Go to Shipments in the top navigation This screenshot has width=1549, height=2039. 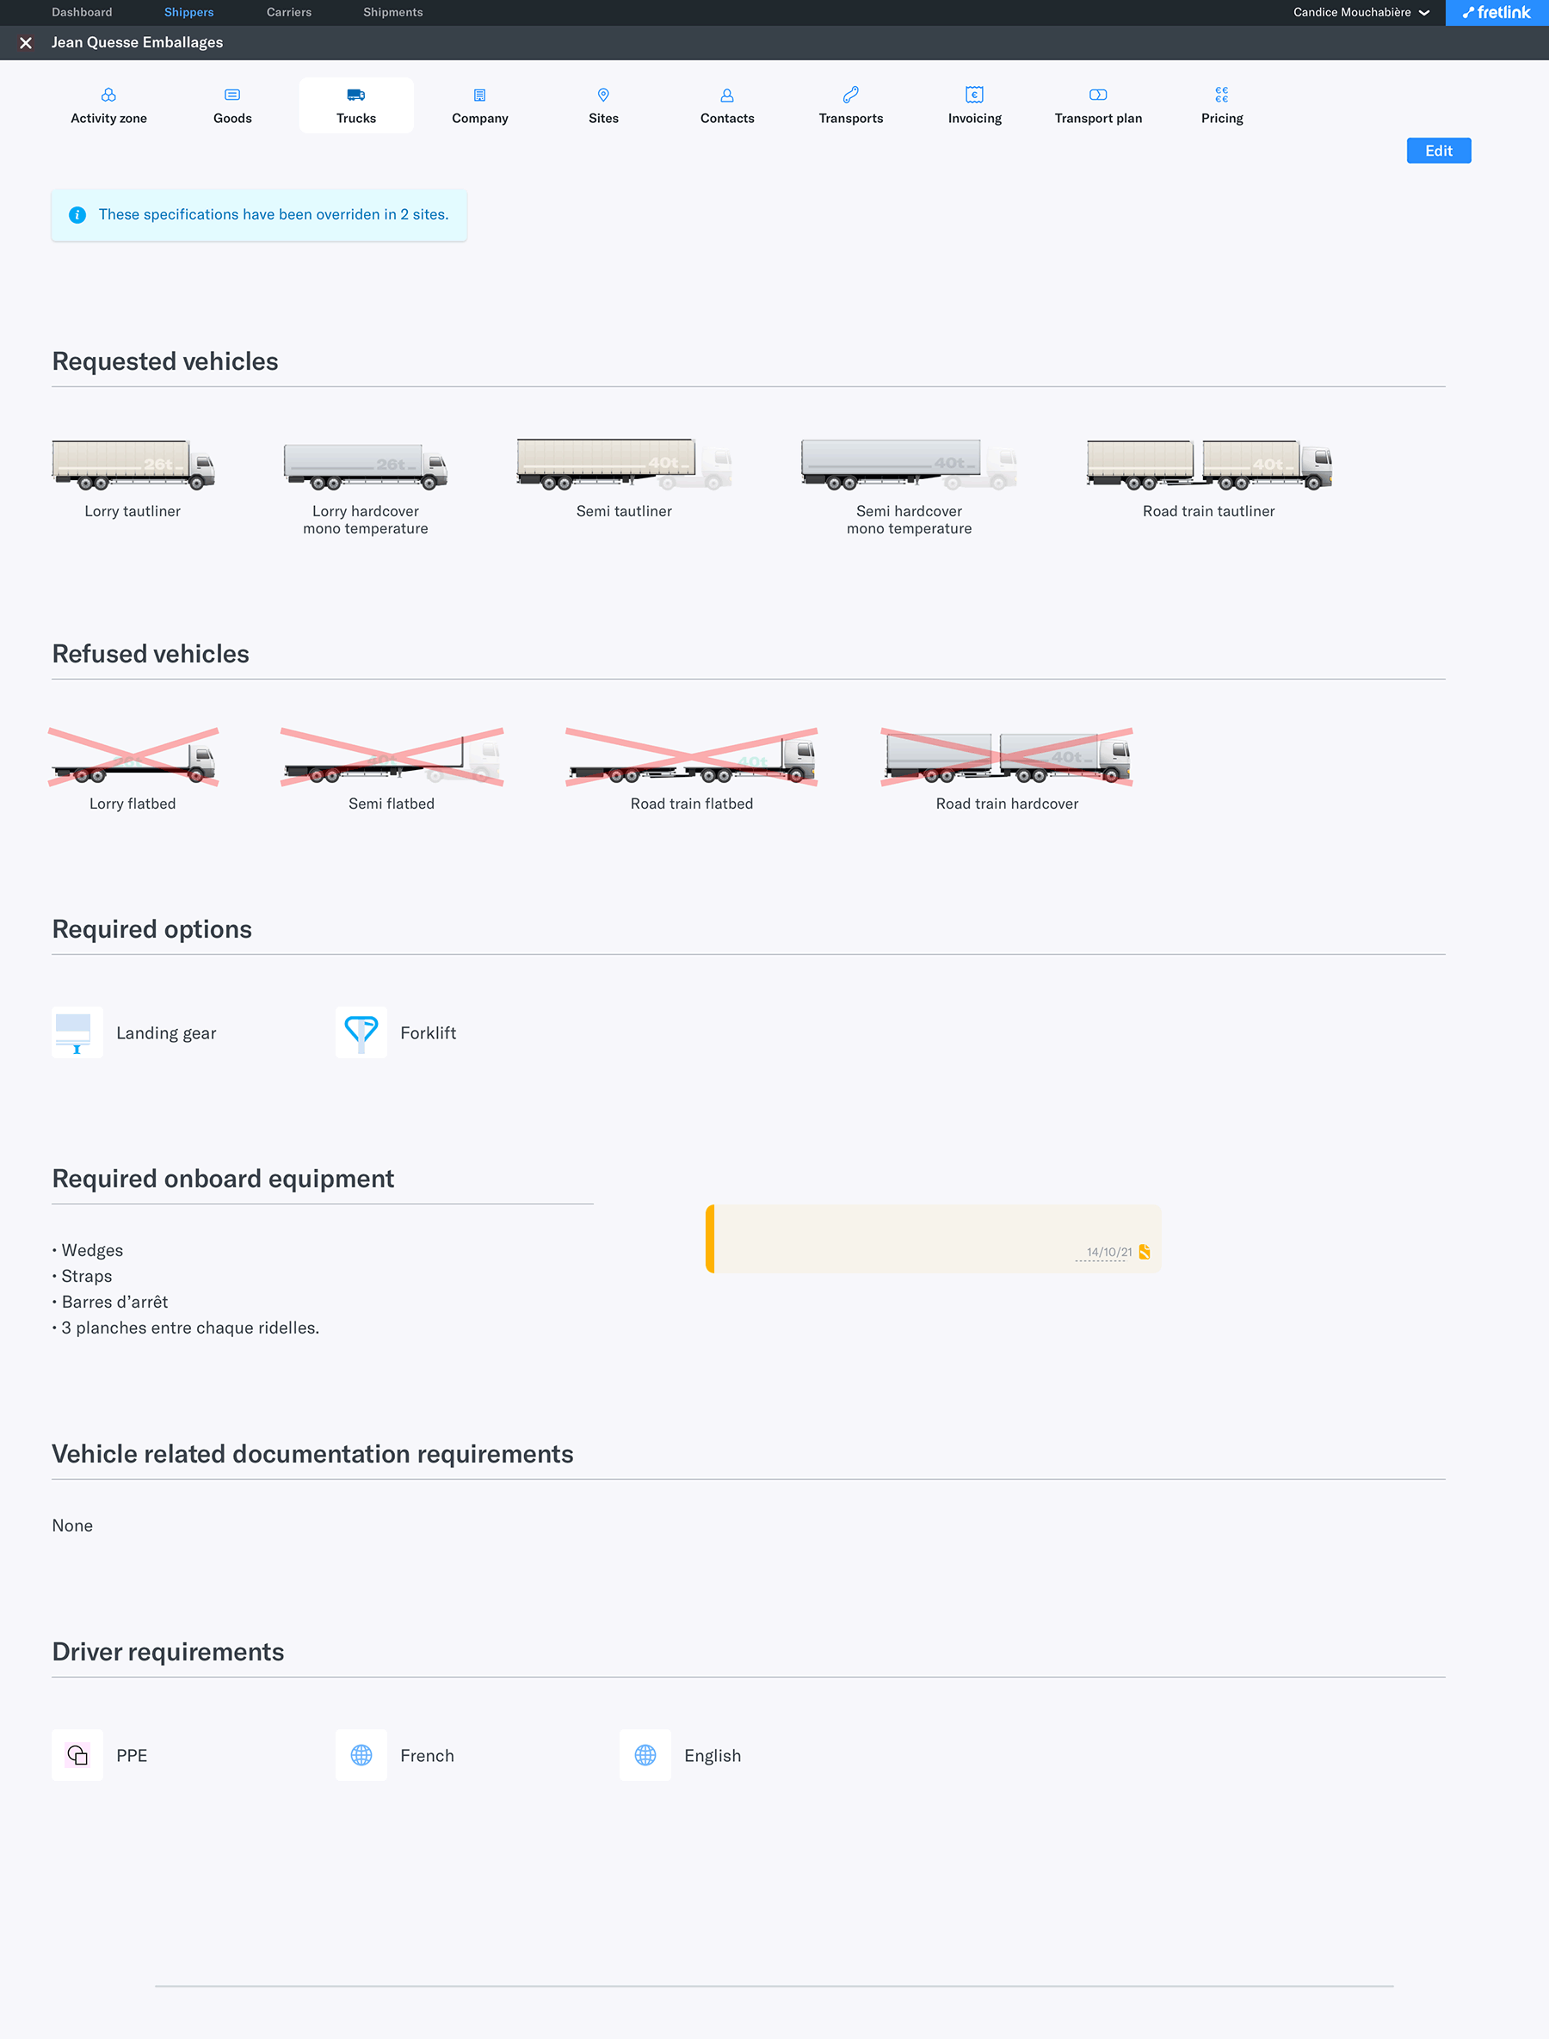(392, 12)
